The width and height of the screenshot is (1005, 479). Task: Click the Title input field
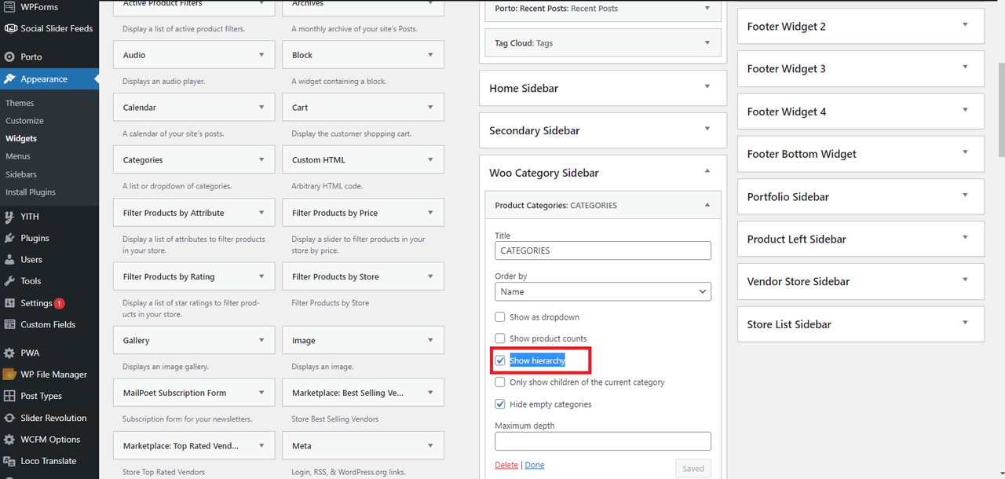click(x=603, y=250)
